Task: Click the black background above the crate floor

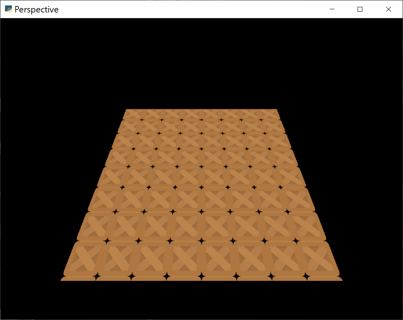Action: tap(201, 60)
